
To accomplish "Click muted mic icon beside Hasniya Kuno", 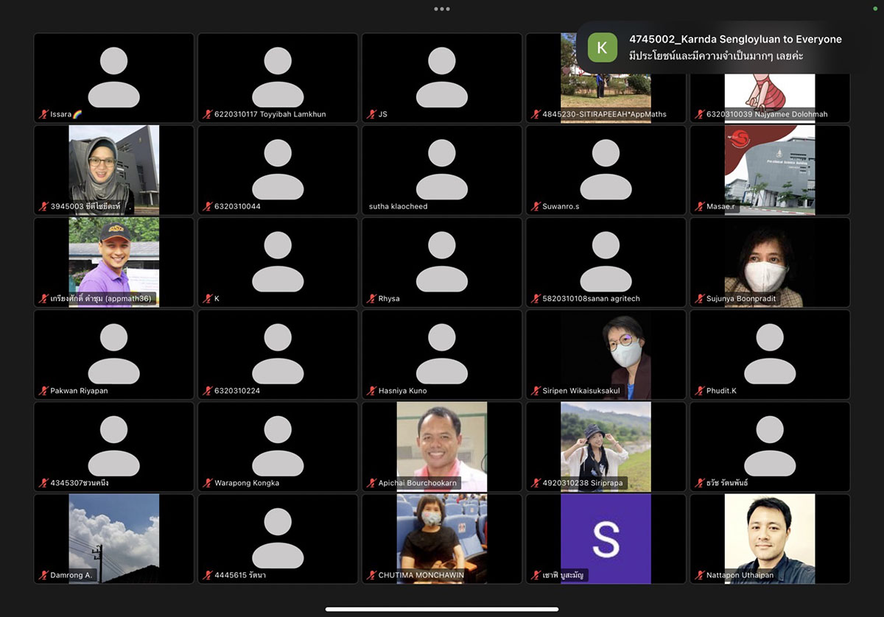I will click(x=373, y=391).
